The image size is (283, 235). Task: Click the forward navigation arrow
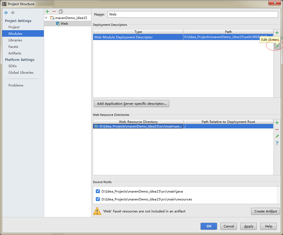13,13
